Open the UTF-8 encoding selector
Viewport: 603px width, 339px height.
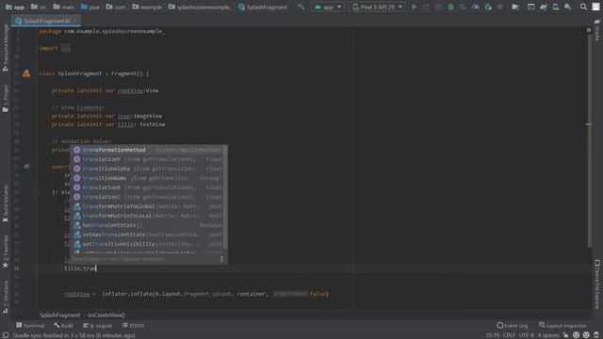coord(527,335)
